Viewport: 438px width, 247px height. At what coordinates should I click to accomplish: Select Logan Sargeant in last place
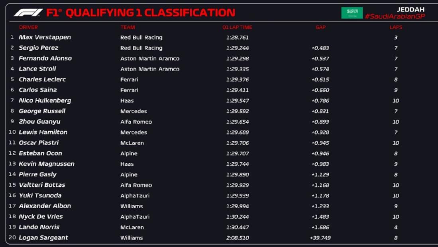point(43,237)
